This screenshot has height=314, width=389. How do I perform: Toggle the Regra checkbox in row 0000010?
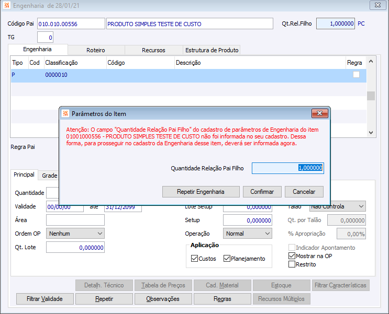point(356,75)
